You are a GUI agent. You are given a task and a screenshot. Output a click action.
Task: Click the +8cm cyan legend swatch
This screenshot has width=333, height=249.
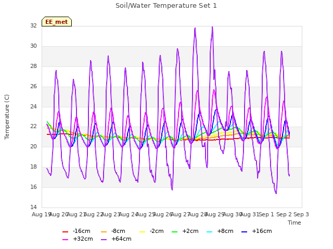tap(209, 232)
